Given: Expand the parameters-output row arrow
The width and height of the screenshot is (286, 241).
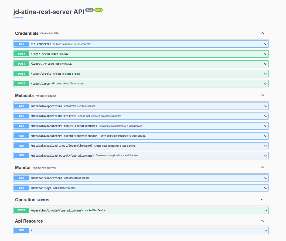Looking at the screenshot, I should pos(265,136).
